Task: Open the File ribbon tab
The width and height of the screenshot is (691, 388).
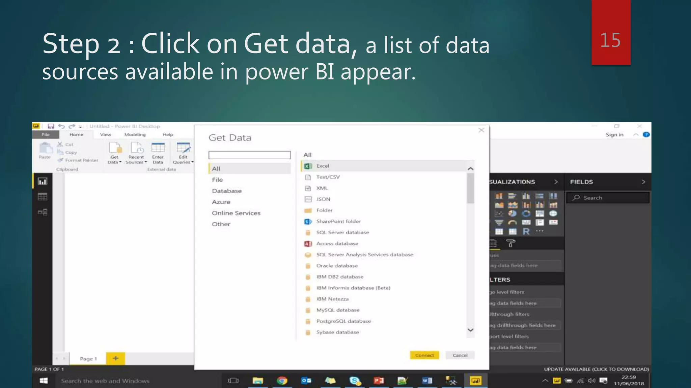Action: click(46, 135)
